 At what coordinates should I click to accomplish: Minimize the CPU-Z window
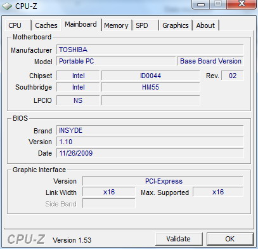pos(201,4)
